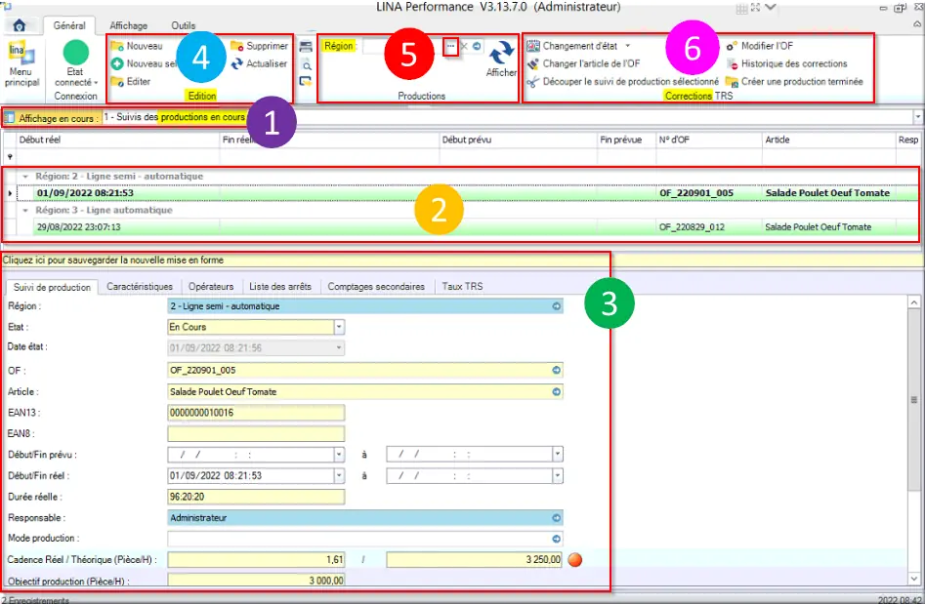The width and height of the screenshot is (925, 604).
Task: Click the title bar grid icon
Action: click(742, 8)
